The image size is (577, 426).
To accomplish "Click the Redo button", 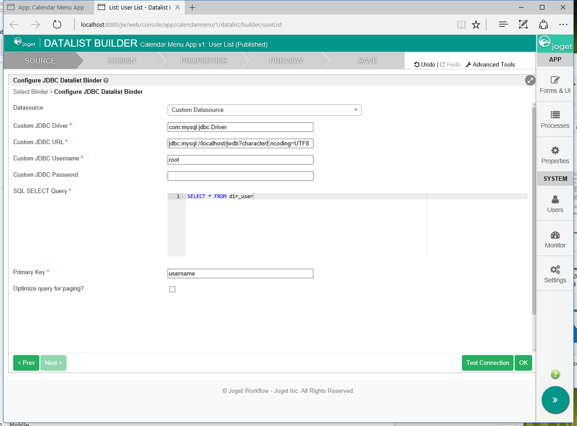I will pyautogui.click(x=450, y=64).
